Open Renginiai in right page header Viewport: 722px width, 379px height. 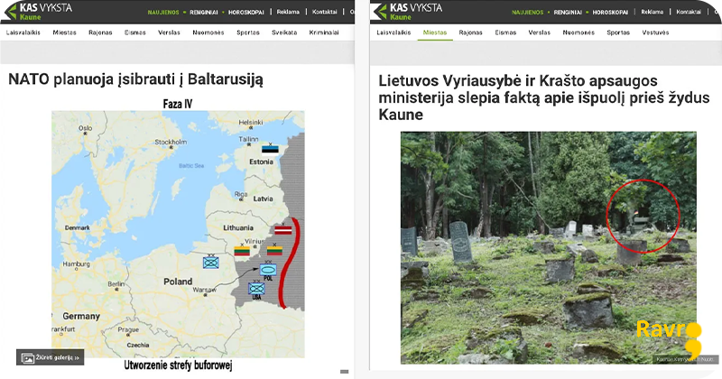click(x=568, y=13)
